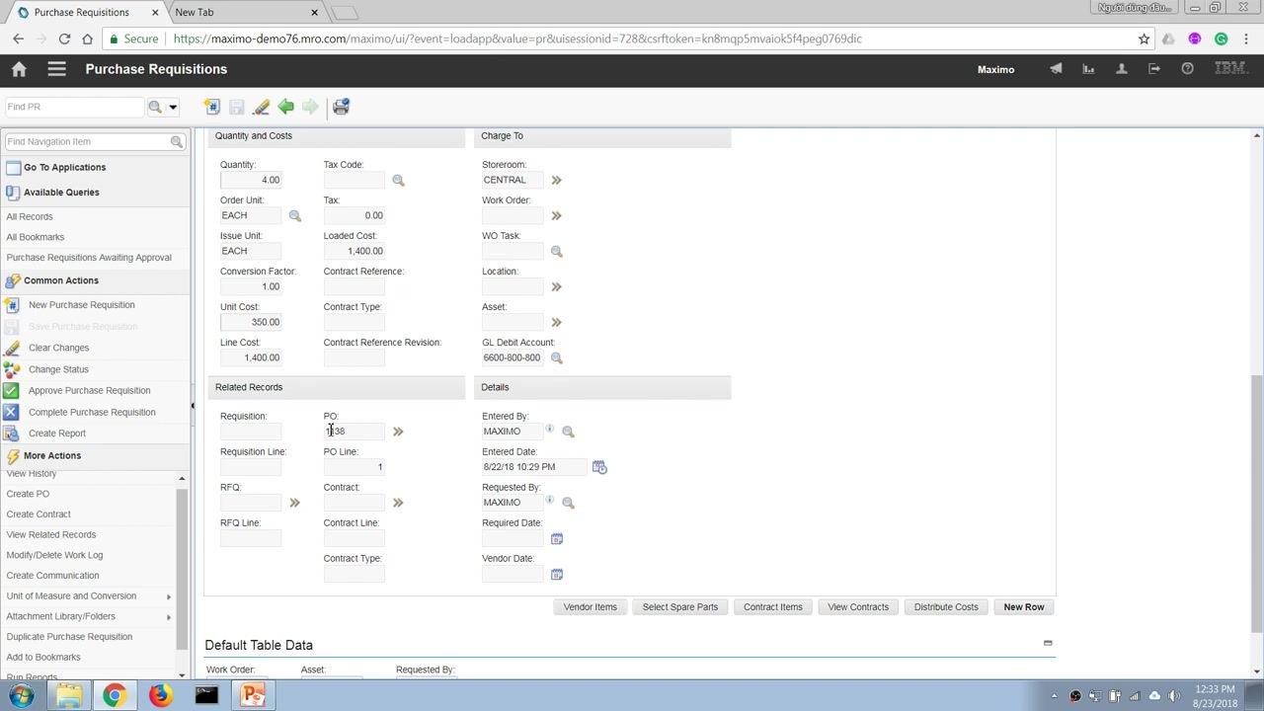
Task: Click Bulletins megaphone icon in header
Action: [1056, 69]
